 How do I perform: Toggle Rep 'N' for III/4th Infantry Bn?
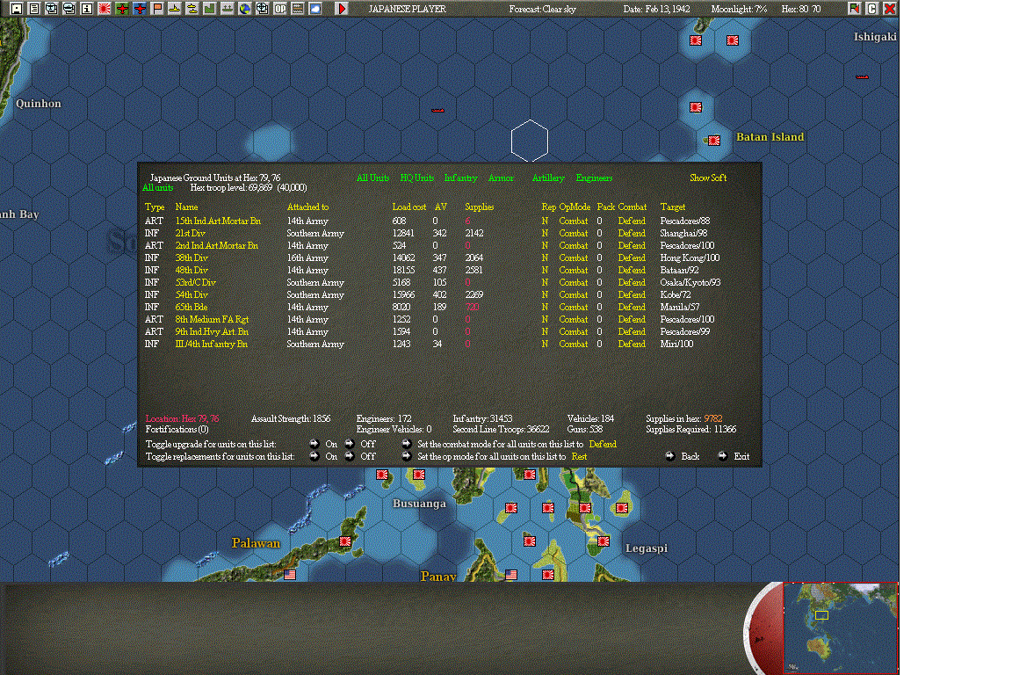click(545, 344)
